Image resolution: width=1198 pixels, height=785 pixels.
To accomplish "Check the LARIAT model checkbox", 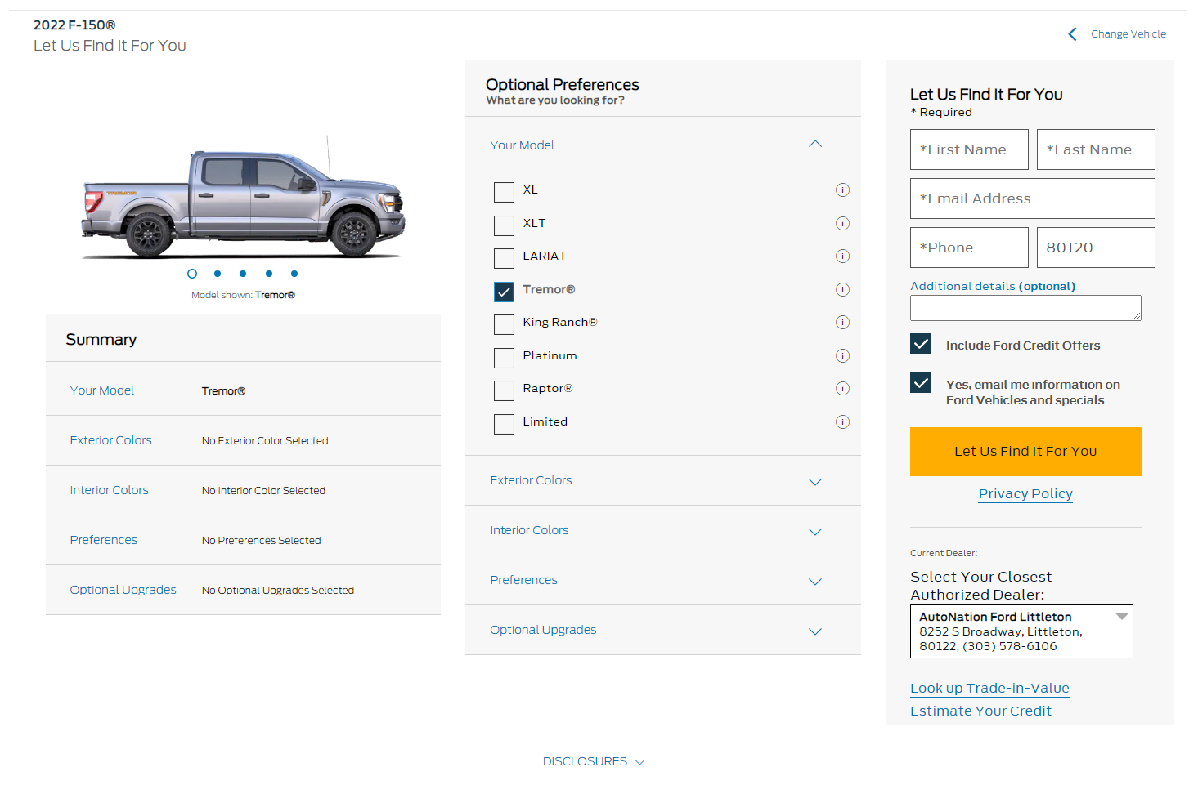I will pos(504,258).
